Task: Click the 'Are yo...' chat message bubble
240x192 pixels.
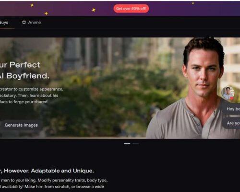Action: (x=231, y=123)
